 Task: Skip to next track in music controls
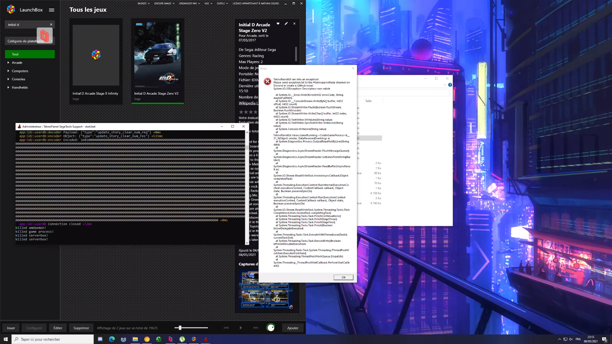tap(256, 328)
